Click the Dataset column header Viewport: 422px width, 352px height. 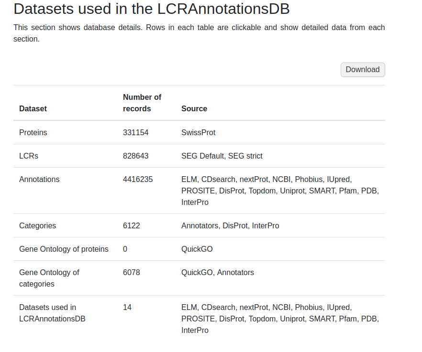point(33,108)
